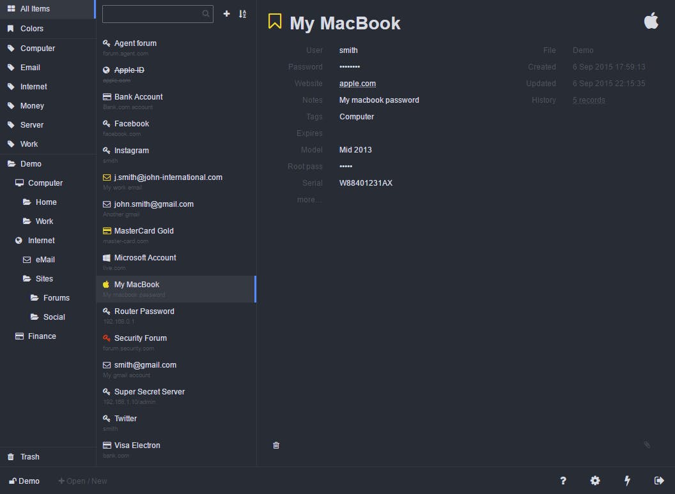The image size is (675, 494).
Task: Click Facebook key icon
Action: click(106, 124)
